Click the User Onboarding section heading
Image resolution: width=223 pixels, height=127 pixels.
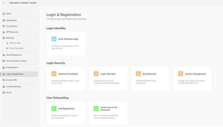[x=58, y=98]
